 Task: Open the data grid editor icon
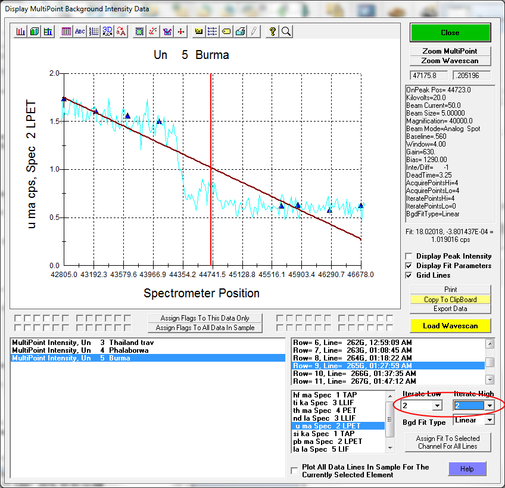pos(66,32)
